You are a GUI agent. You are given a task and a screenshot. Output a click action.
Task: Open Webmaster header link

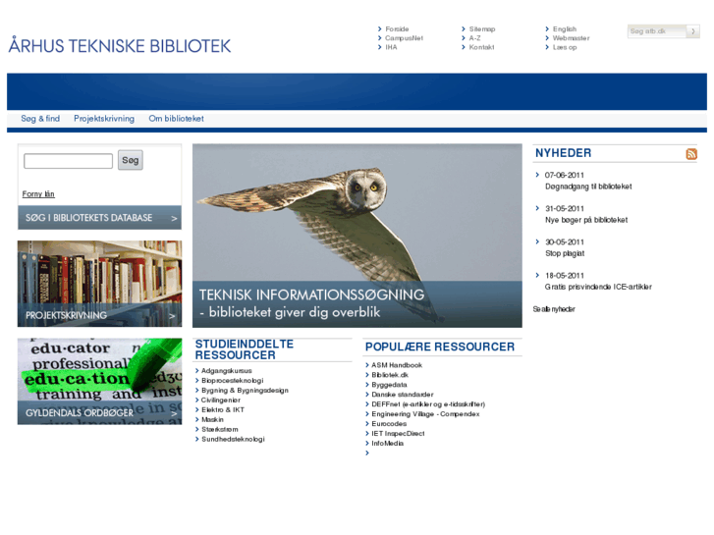click(x=571, y=38)
